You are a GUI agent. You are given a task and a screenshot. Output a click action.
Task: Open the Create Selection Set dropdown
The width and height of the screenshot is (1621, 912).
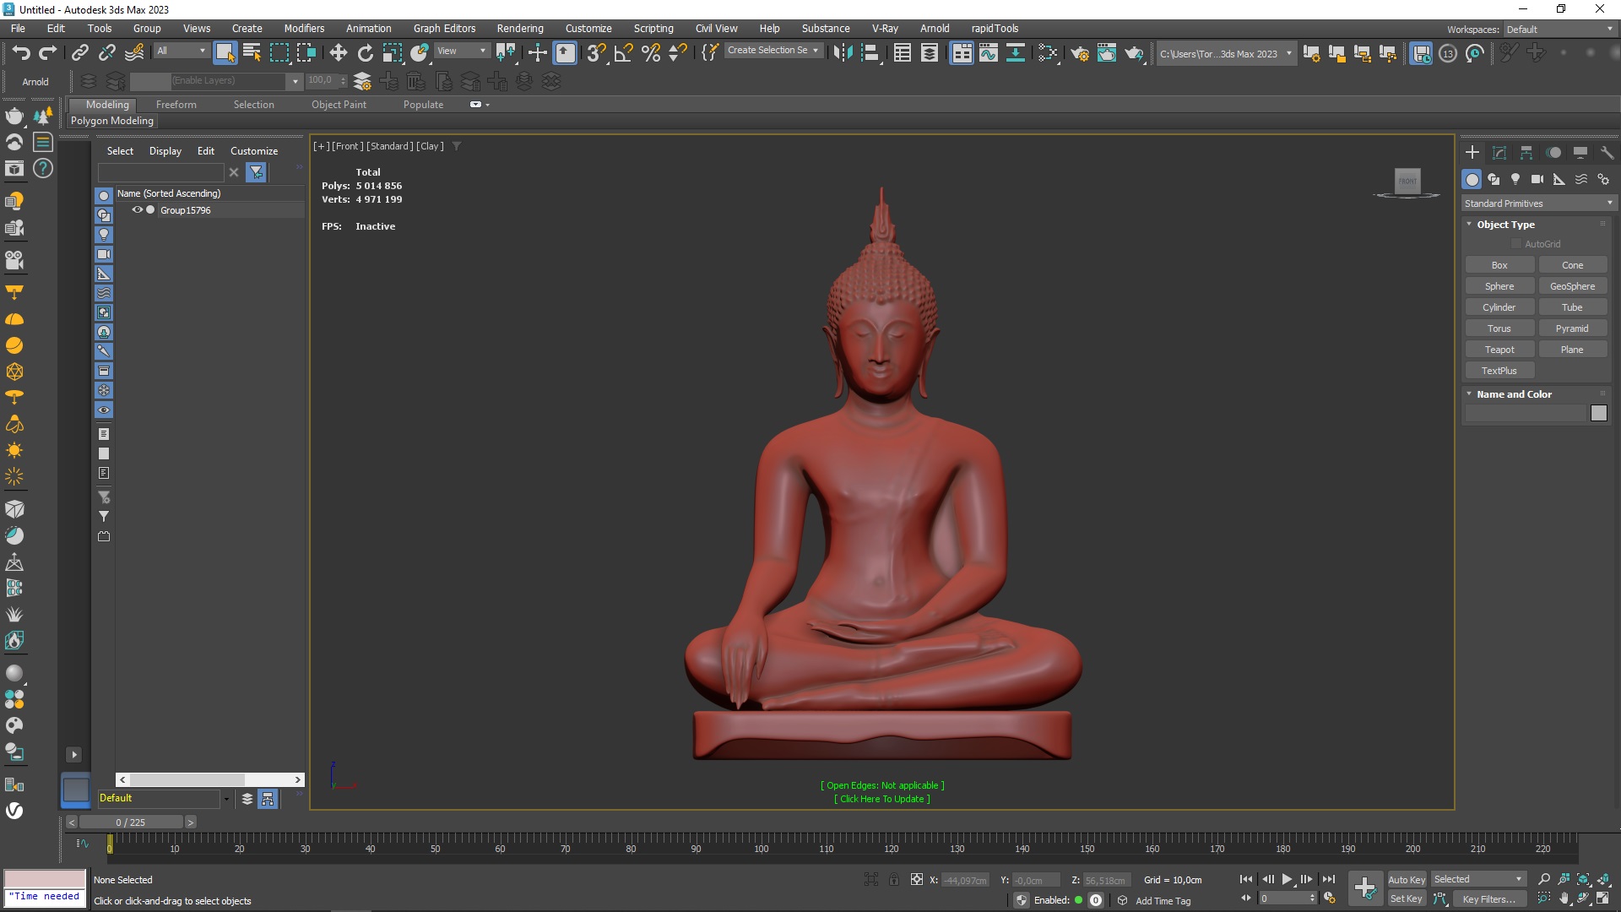tap(773, 51)
